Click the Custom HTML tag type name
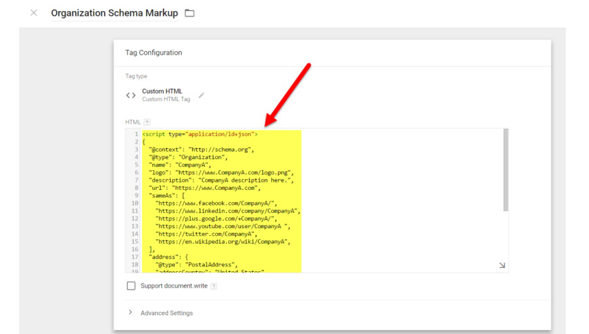589x334 pixels. coord(162,92)
